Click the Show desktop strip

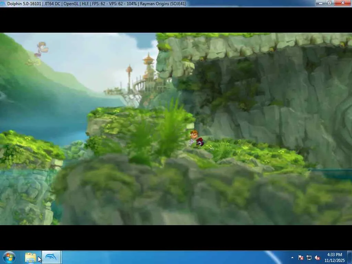[x=350, y=257]
